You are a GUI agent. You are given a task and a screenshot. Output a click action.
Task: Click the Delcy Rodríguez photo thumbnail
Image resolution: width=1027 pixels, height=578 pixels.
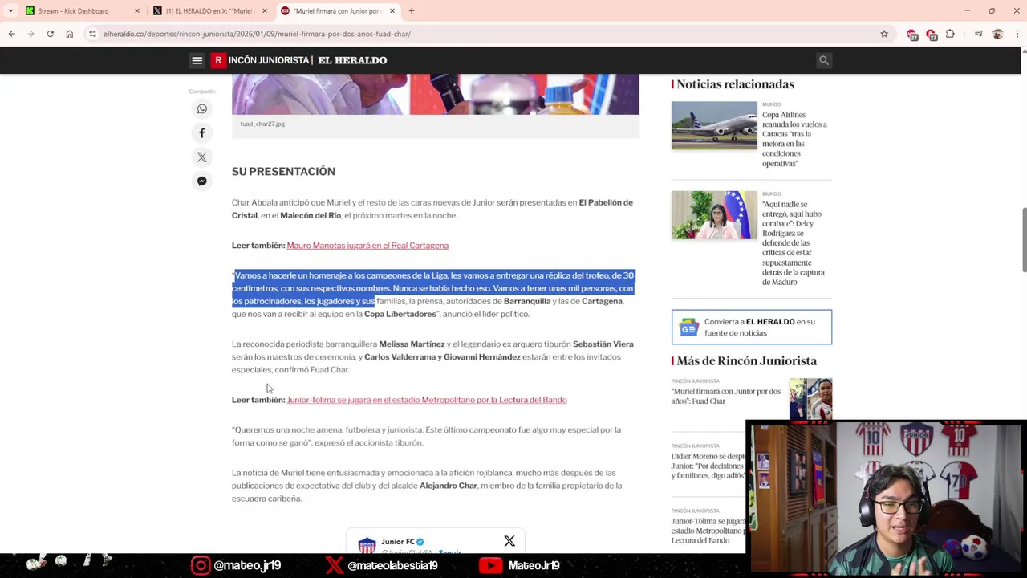pyautogui.click(x=714, y=214)
